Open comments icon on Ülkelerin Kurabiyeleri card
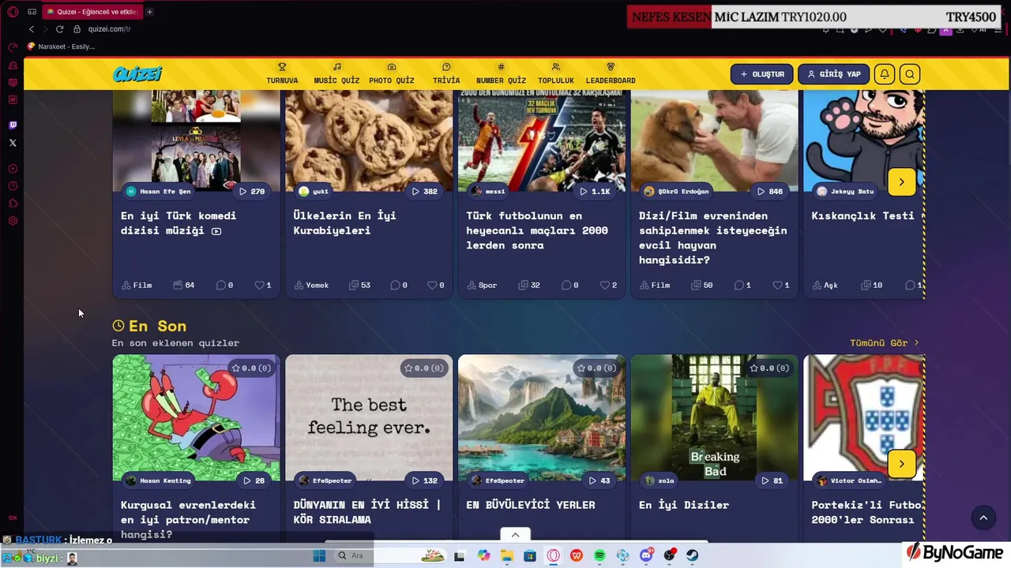 point(395,285)
